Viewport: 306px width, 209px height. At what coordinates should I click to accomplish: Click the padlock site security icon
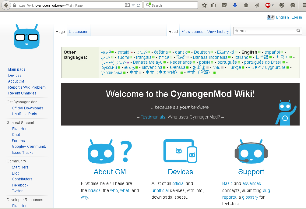pos(14,5)
